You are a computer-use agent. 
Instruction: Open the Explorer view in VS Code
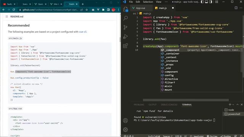click(125, 9)
